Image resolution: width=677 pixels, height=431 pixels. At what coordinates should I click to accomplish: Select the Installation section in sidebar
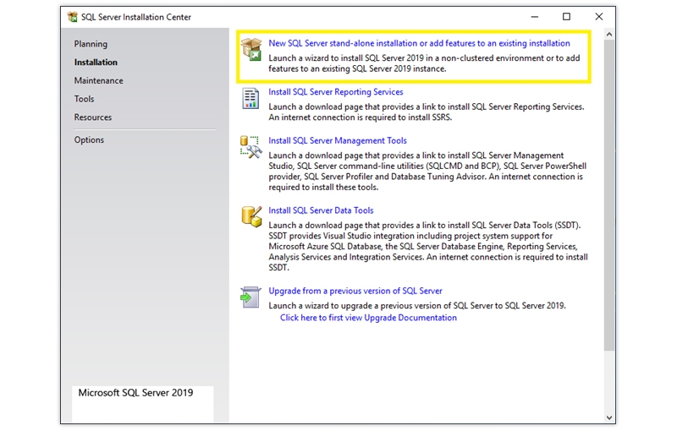pos(96,63)
